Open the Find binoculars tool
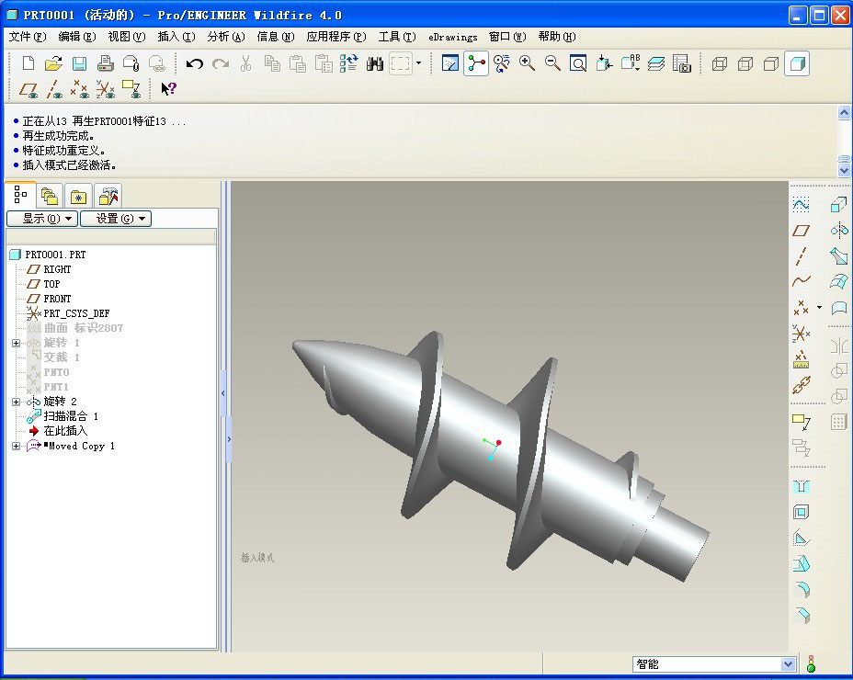Viewport: 853px width, 680px height. pos(375,63)
